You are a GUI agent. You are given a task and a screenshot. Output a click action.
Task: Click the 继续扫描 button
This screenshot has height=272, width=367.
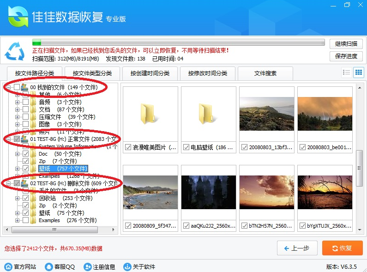coord(346,44)
